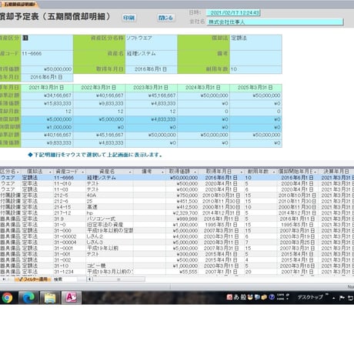Open the 償却法 column filter dropdown
The image size is (354, 354).
[50, 172]
